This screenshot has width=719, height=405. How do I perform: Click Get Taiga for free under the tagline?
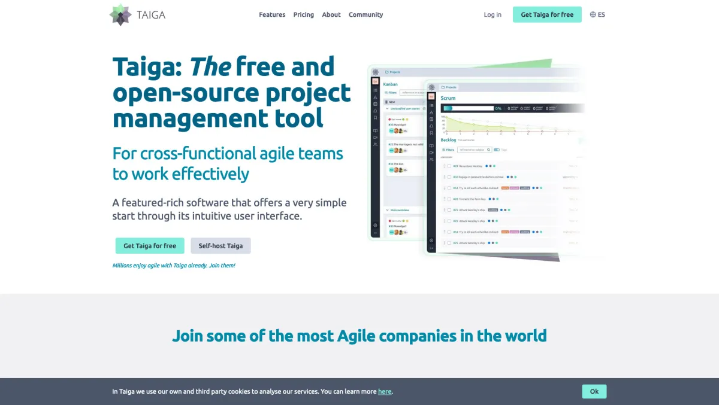[x=150, y=246]
